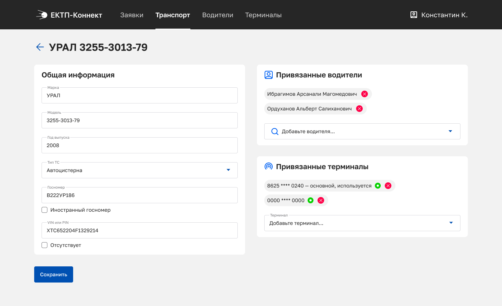Viewport: 502px width, 306px height.
Task: Open the Тип ТС dropdown
Action: point(140,170)
